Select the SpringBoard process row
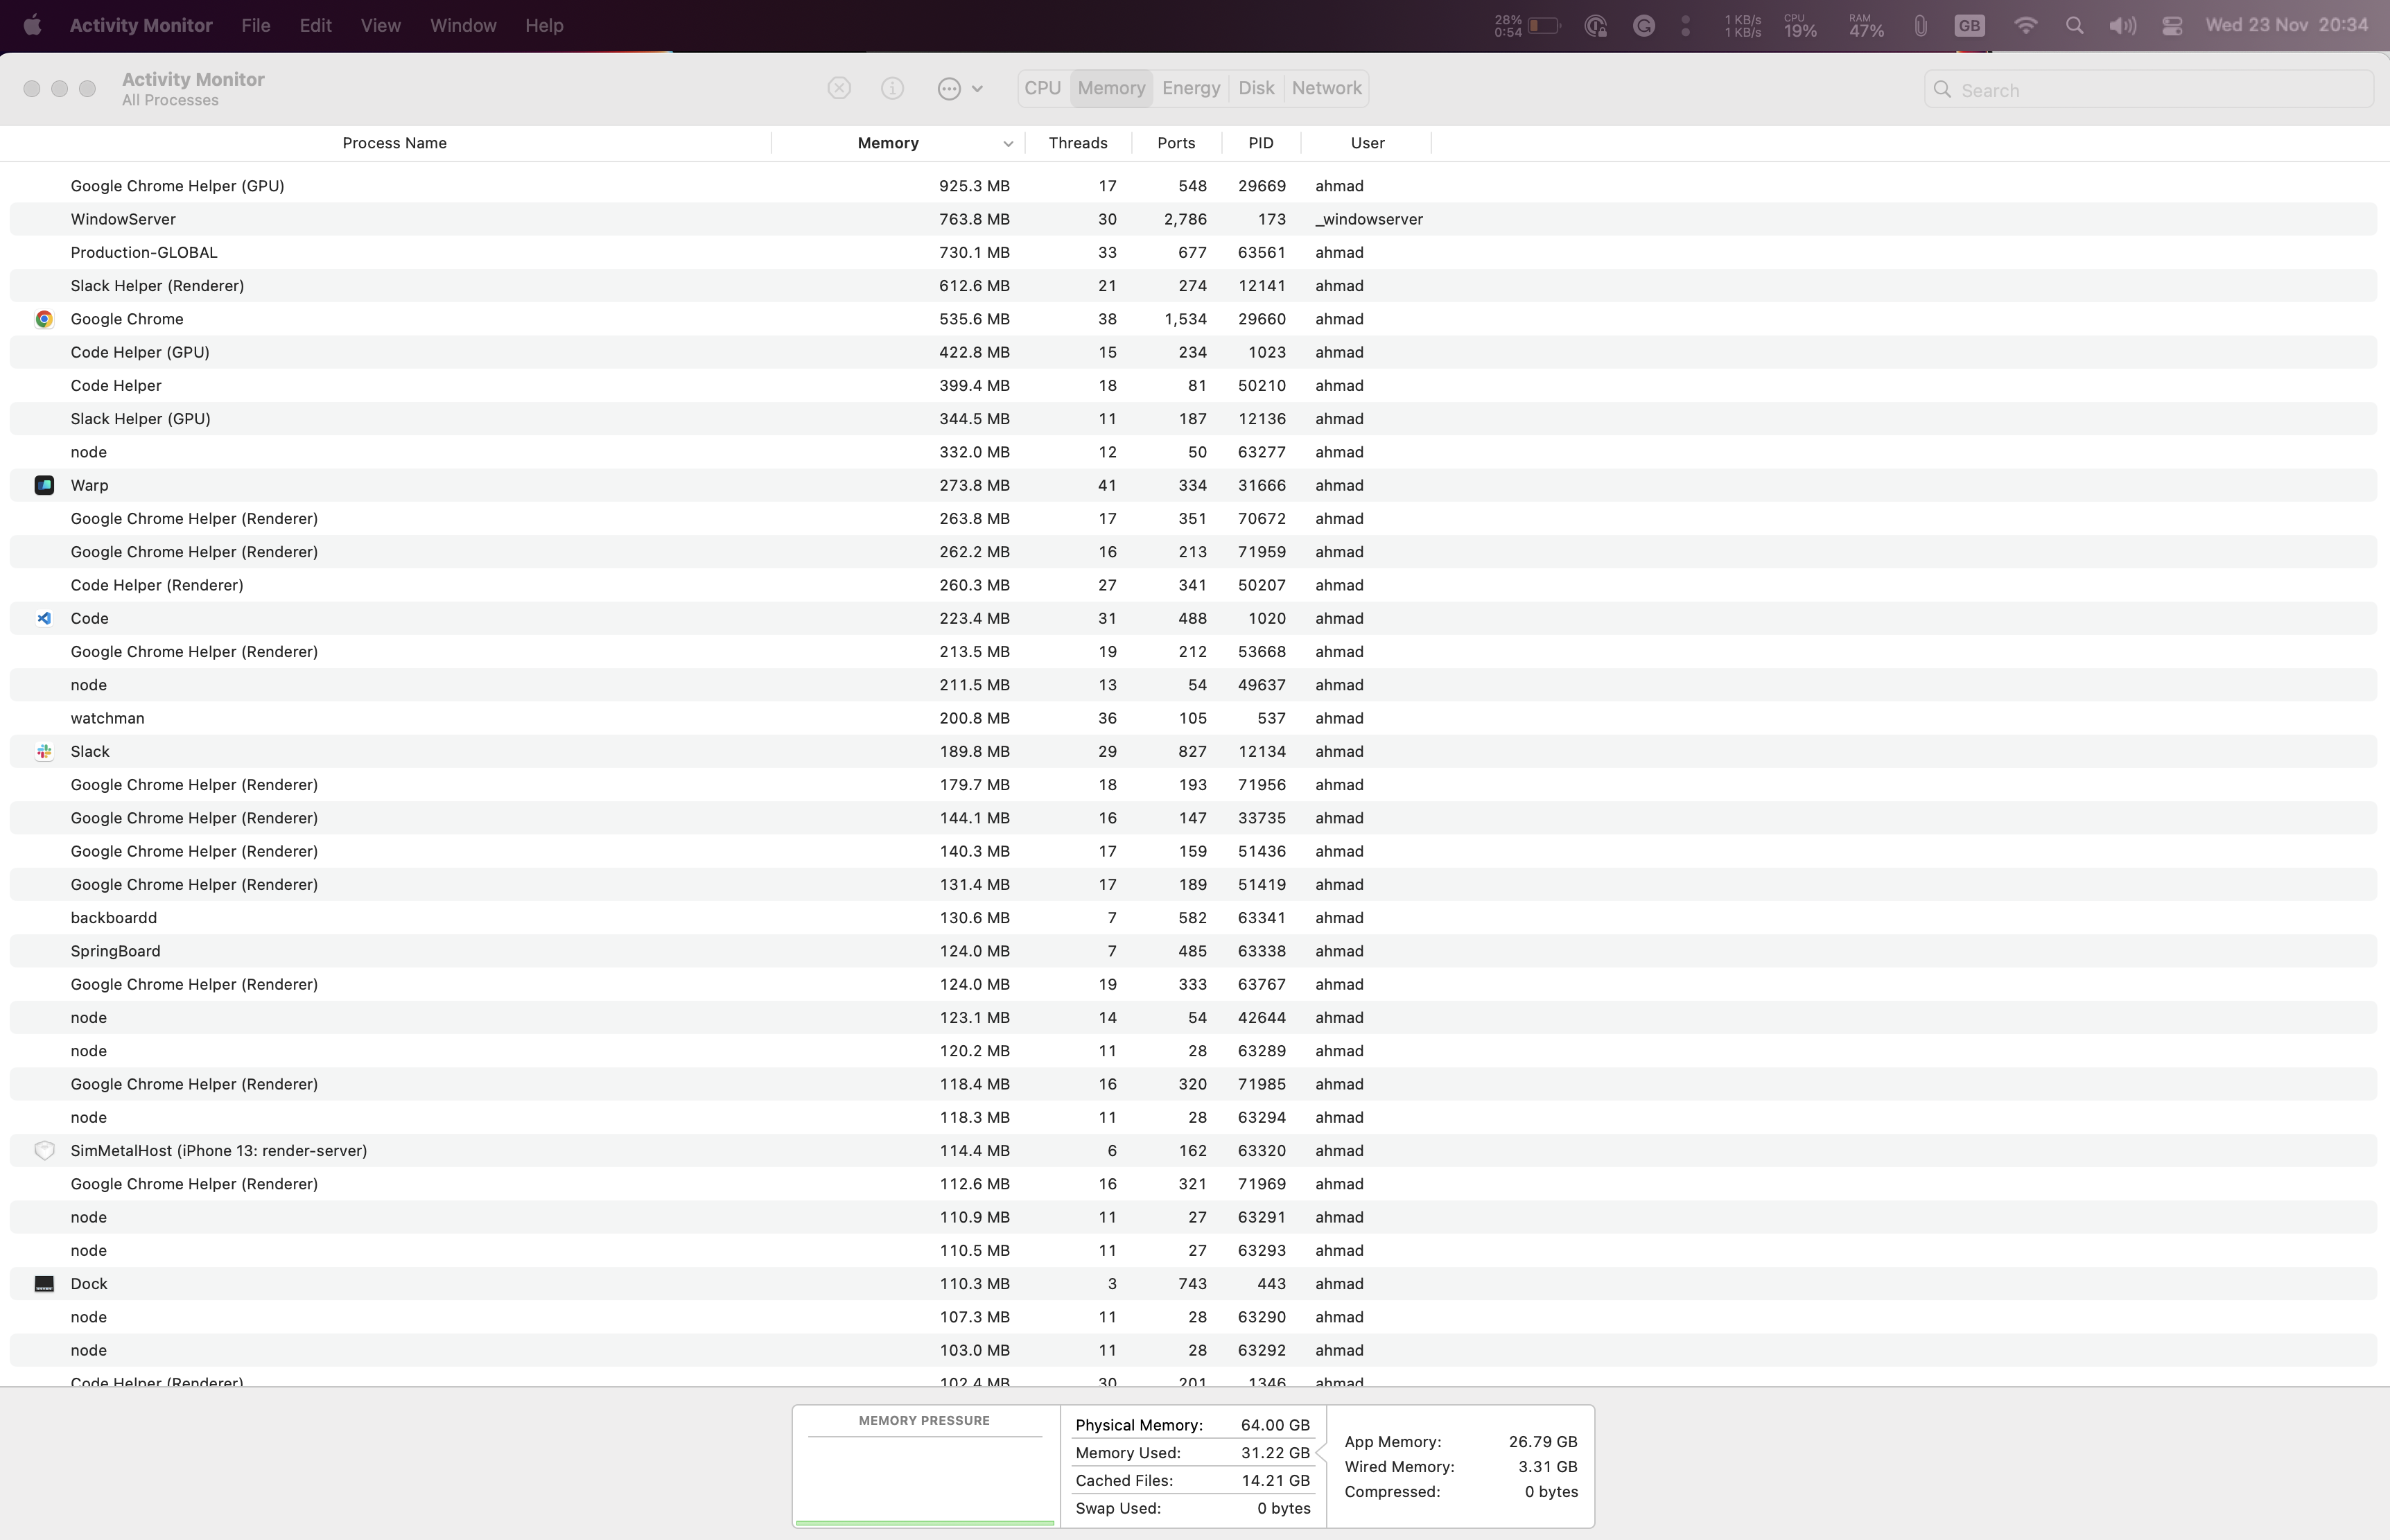This screenshot has width=2390, height=1540. [x=1193, y=951]
